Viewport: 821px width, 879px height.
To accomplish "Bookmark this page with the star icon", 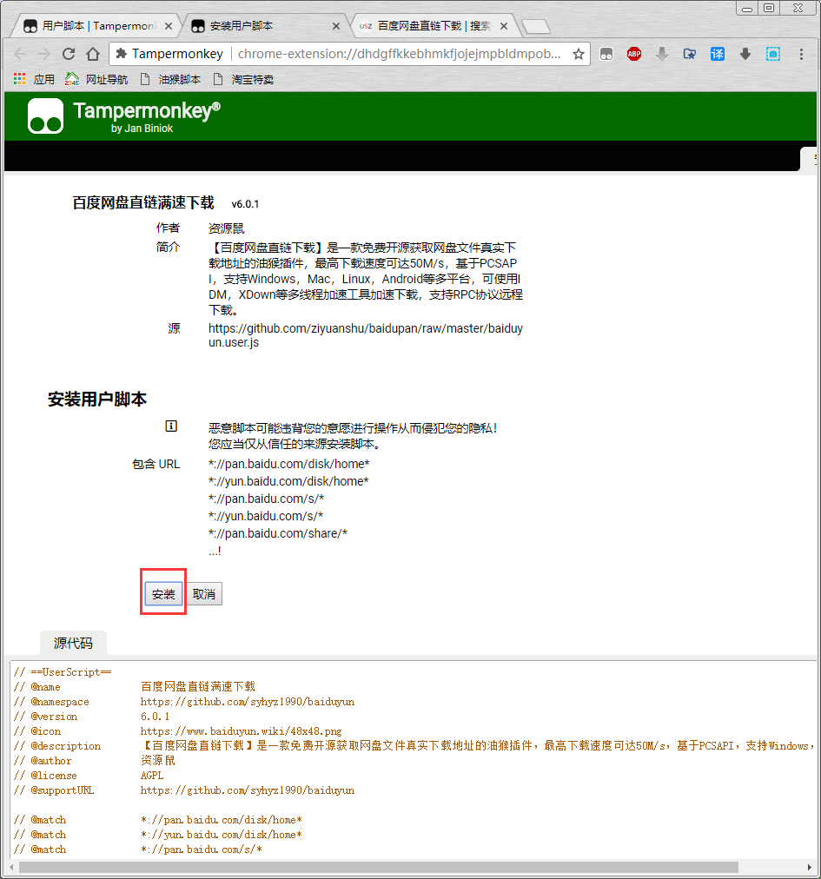I will 579,54.
